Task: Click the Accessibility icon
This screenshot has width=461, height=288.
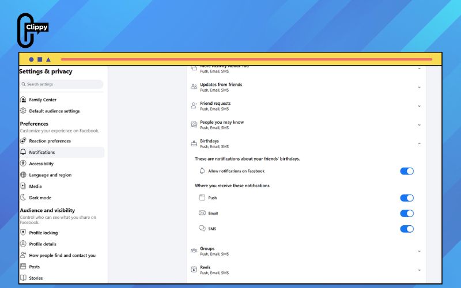Action: point(23,164)
